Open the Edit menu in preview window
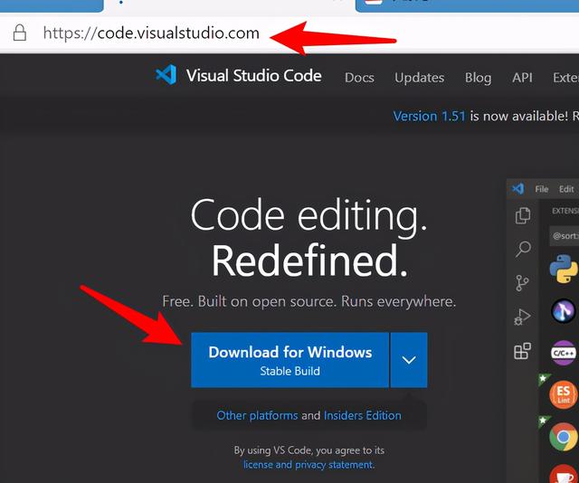 pos(566,189)
